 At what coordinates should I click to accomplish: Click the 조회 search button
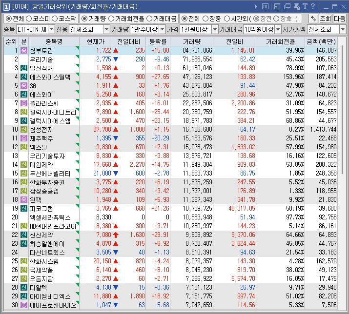tap(326, 19)
